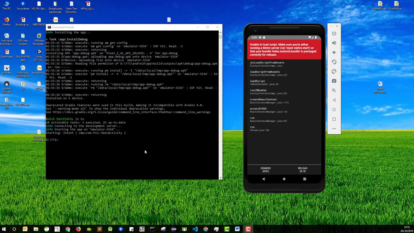Select the createReactContext stack frame
The height and width of the screenshot is (233, 414).
point(284,101)
